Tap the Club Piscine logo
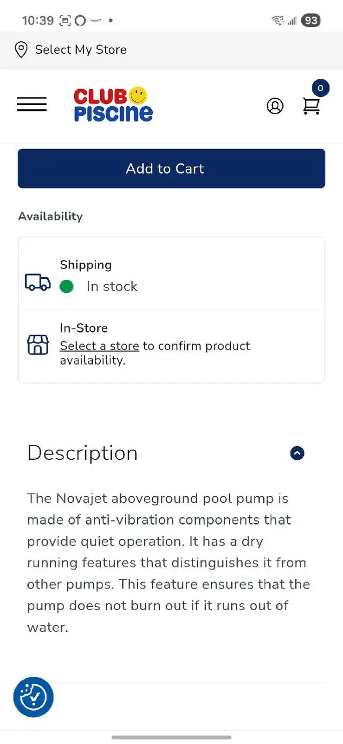Viewport: 343px width, 744px height. tap(113, 105)
